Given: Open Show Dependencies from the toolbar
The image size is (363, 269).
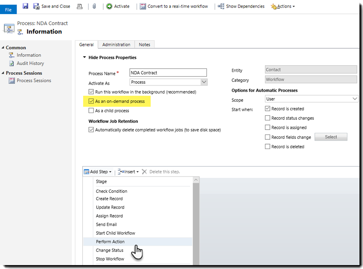Looking at the screenshot, I should click(x=237, y=6).
